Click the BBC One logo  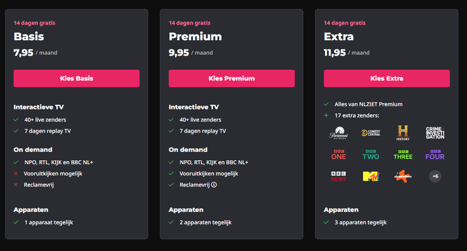pyautogui.click(x=338, y=155)
